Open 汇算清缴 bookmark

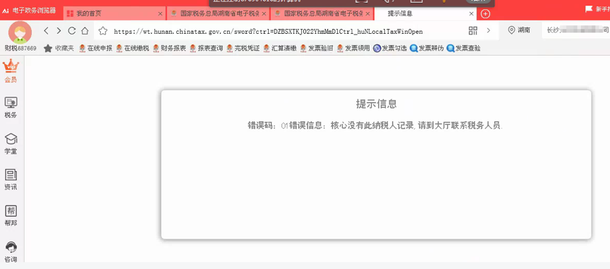pos(280,49)
